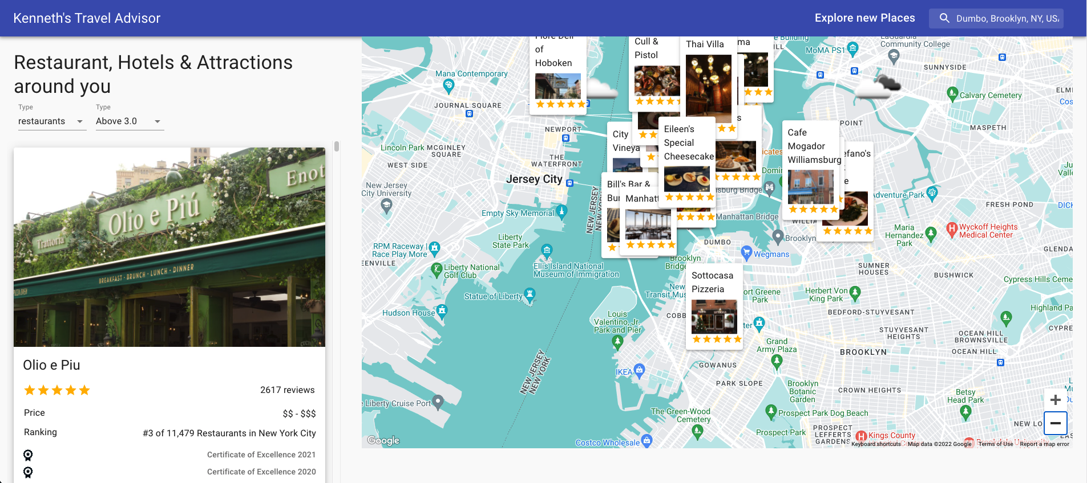Viewport: 1087px width, 483px height.
Task: Click the Adventure Park marker icon
Action: point(932,194)
